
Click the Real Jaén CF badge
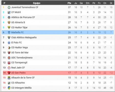coord(9,68)
